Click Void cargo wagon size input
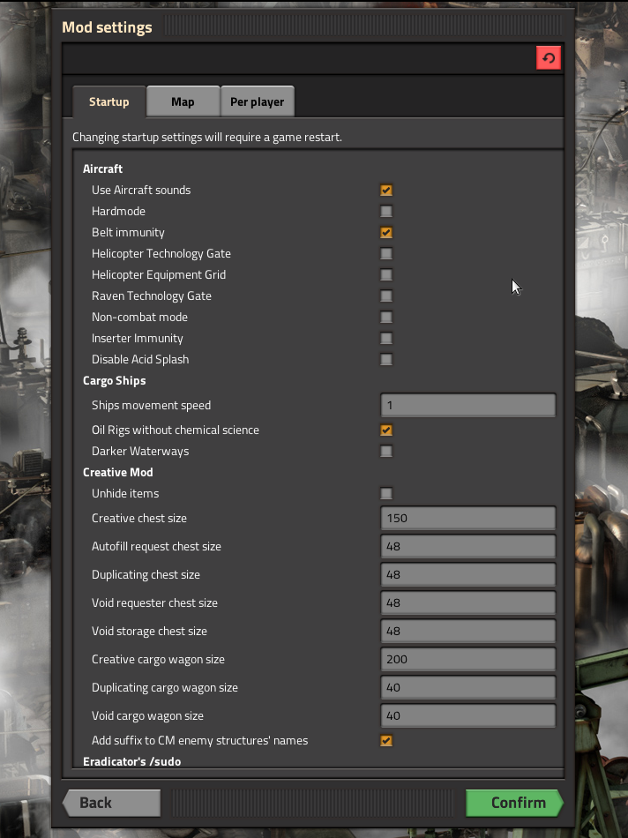Screen dimensions: 628x838 click(x=467, y=716)
